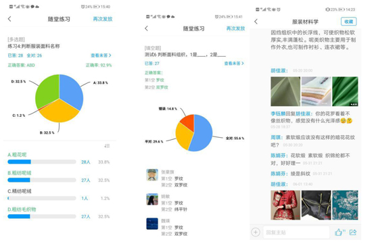Tap the share icon at bottom right
Viewport: 372px width, 248px height.
point(353,232)
